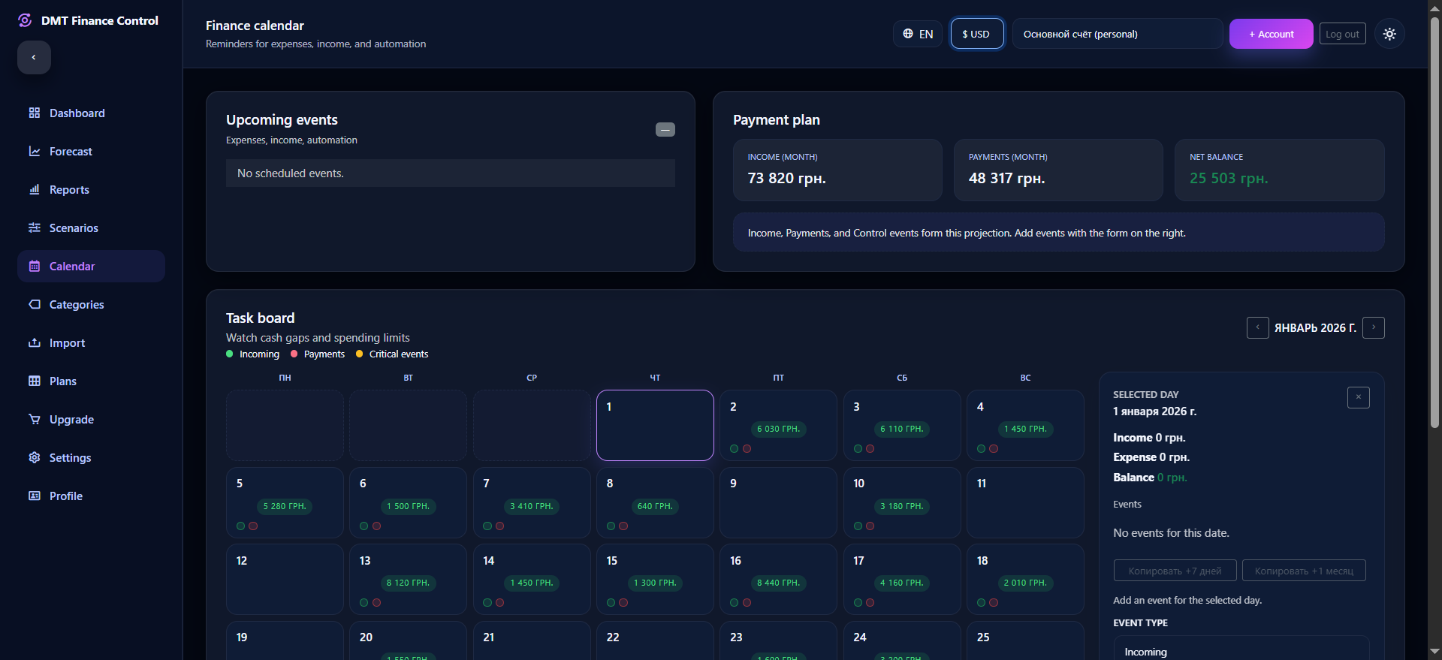Click the 6 110 грн. badge on day 3
The image size is (1442, 660).
coord(902,429)
